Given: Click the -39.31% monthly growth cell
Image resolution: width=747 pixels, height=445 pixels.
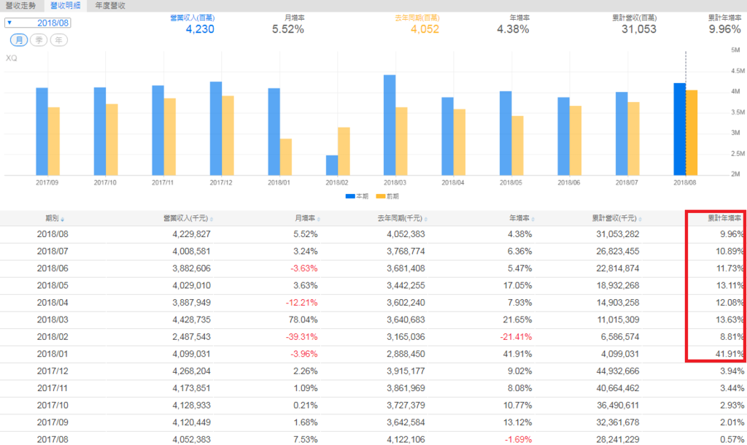Looking at the screenshot, I should click(x=301, y=337).
